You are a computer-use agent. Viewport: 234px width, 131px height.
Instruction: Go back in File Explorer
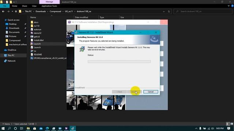[x=3, y=11]
